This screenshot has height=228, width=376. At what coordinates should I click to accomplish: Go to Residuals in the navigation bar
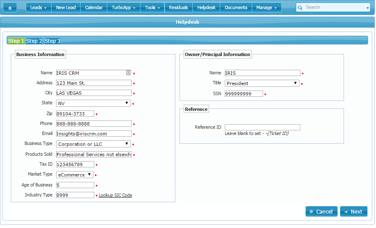(x=178, y=7)
